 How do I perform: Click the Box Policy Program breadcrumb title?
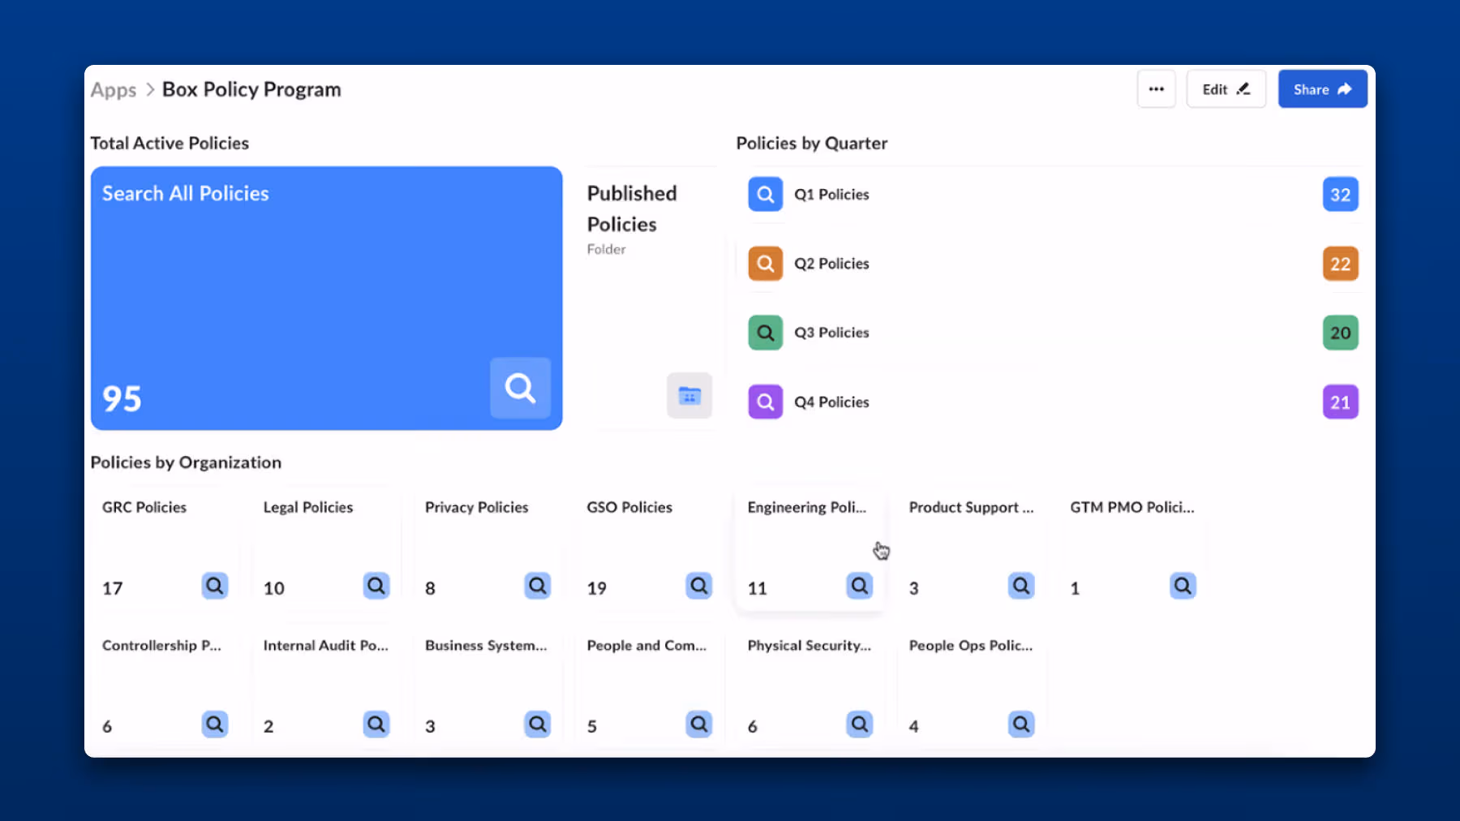point(251,89)
